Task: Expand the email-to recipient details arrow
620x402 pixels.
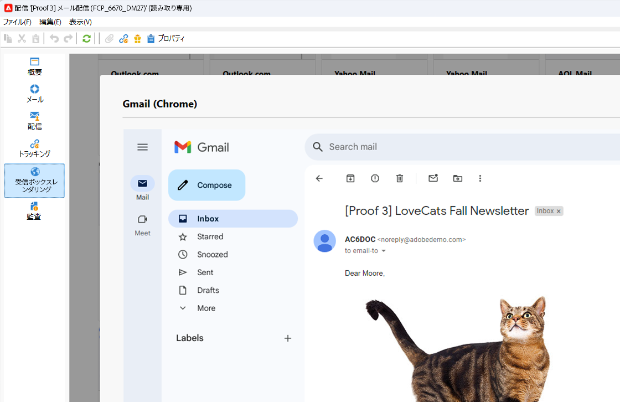Action: tap(383, 251)
